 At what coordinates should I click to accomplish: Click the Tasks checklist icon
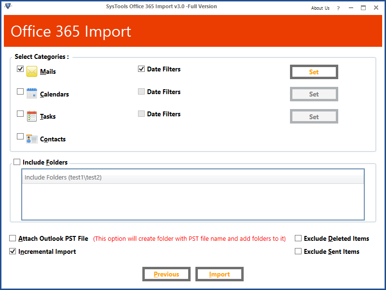(x=32, y=116)
